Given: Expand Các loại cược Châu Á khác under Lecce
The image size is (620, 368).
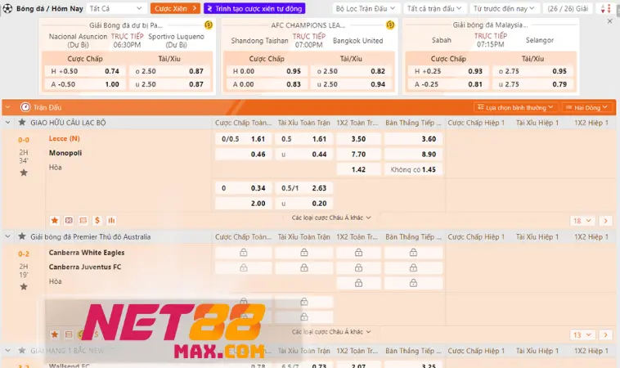Looking at the screenshot, I should [331, 218].
